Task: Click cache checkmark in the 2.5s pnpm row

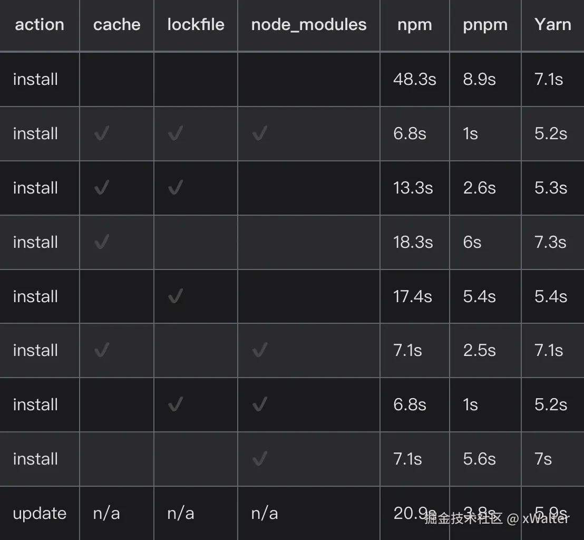Action: coord(101,351)
